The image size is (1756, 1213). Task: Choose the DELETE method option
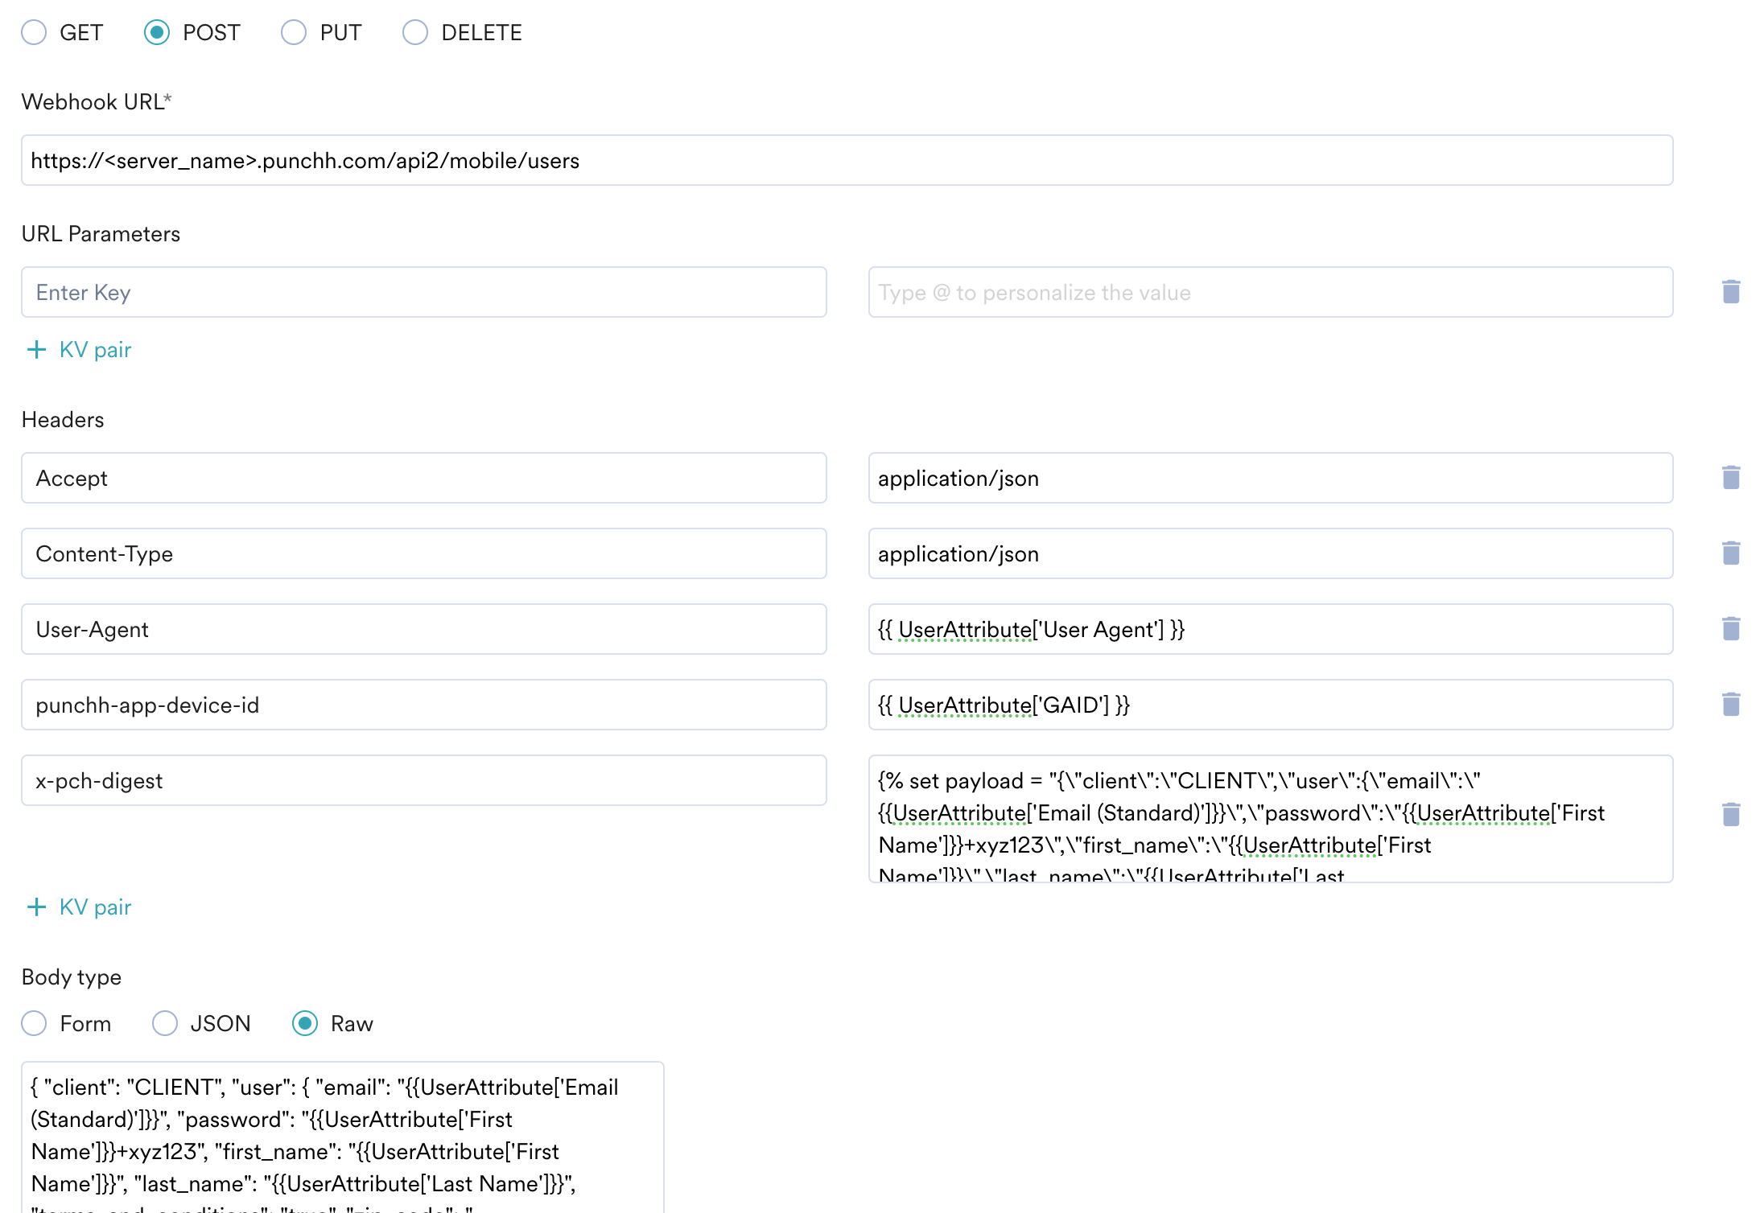(415, 32)
